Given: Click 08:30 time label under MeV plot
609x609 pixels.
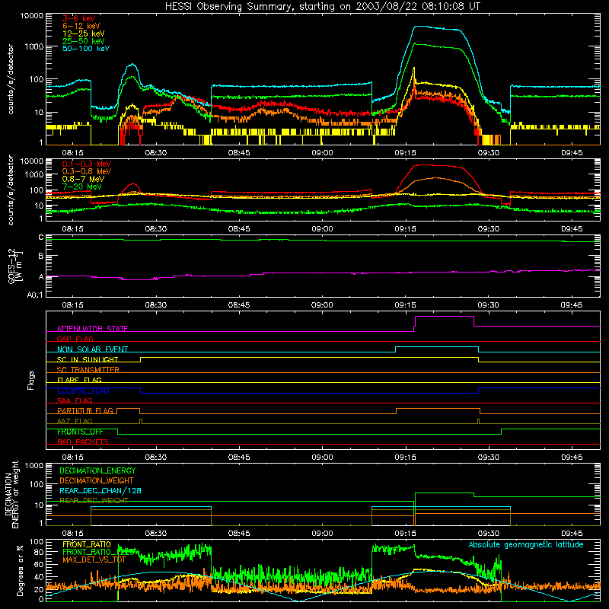Looking at the screenshot, I should click(x=156, y=229).
